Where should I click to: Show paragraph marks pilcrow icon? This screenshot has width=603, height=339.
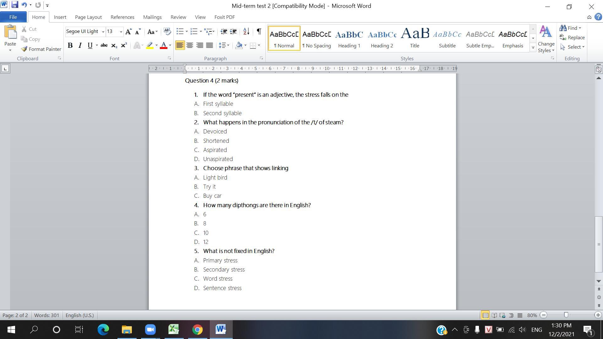coord(259,31)
